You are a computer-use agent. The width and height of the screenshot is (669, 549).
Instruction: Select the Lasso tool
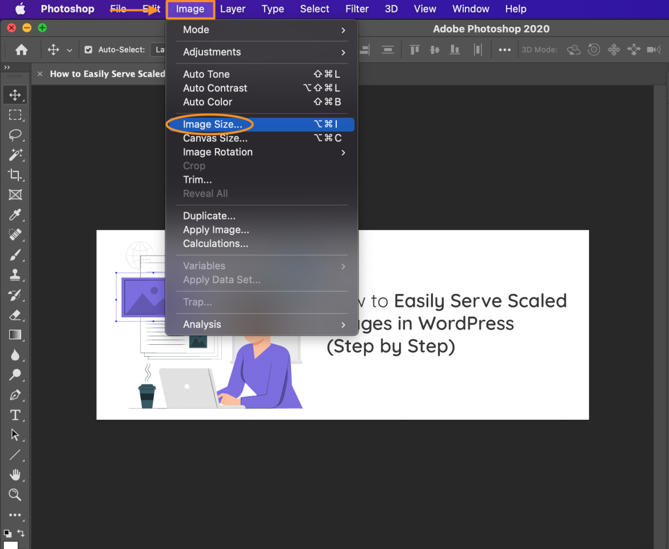tap(15, 135)
